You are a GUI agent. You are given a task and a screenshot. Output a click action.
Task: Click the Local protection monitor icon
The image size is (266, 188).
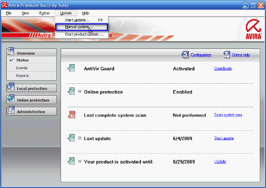11,86
